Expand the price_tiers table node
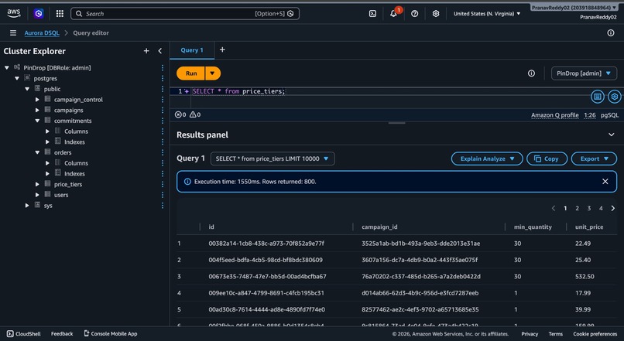This screenshot has width=624, height=341. click(x=37, y=184)
